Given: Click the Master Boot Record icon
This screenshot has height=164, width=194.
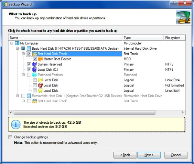Looking at the screenshot, I should pyautogui.click(x=40, y=59).
